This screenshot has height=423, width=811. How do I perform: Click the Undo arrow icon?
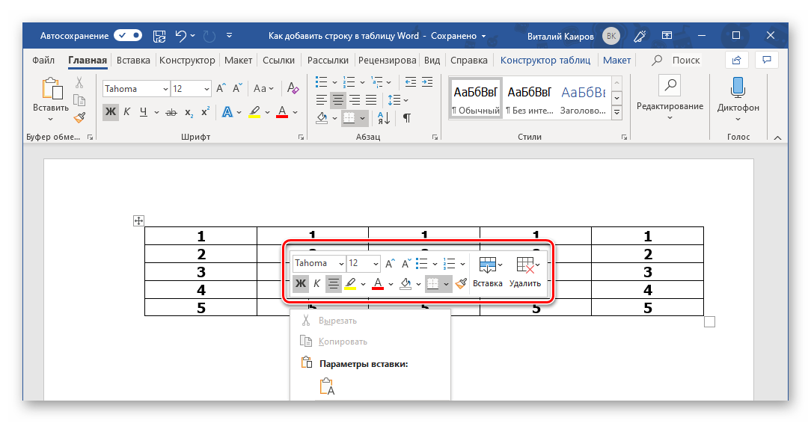pos(180,36)
